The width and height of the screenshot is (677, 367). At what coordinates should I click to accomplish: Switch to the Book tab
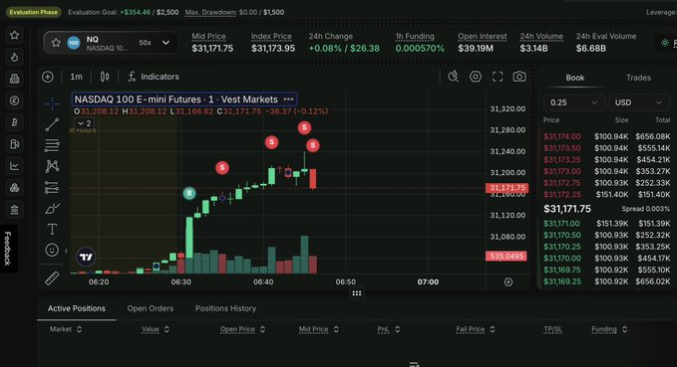pyautogui.click(x=574, y=78)
